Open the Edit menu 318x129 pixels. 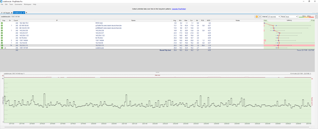click(x=6, y=4)
